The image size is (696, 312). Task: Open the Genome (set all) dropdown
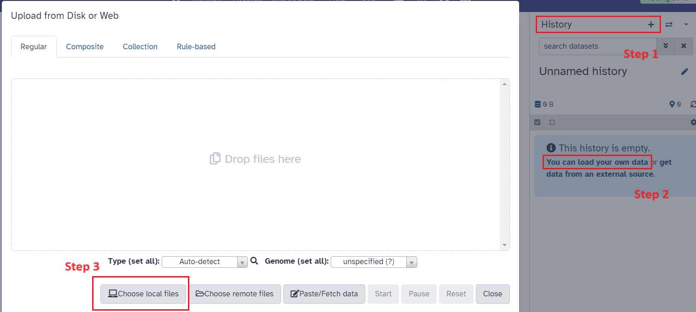374,262
